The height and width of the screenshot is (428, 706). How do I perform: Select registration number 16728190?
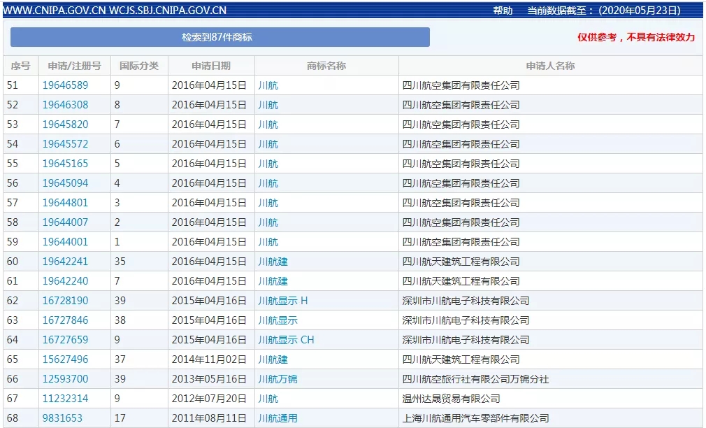tap(65, 301)
